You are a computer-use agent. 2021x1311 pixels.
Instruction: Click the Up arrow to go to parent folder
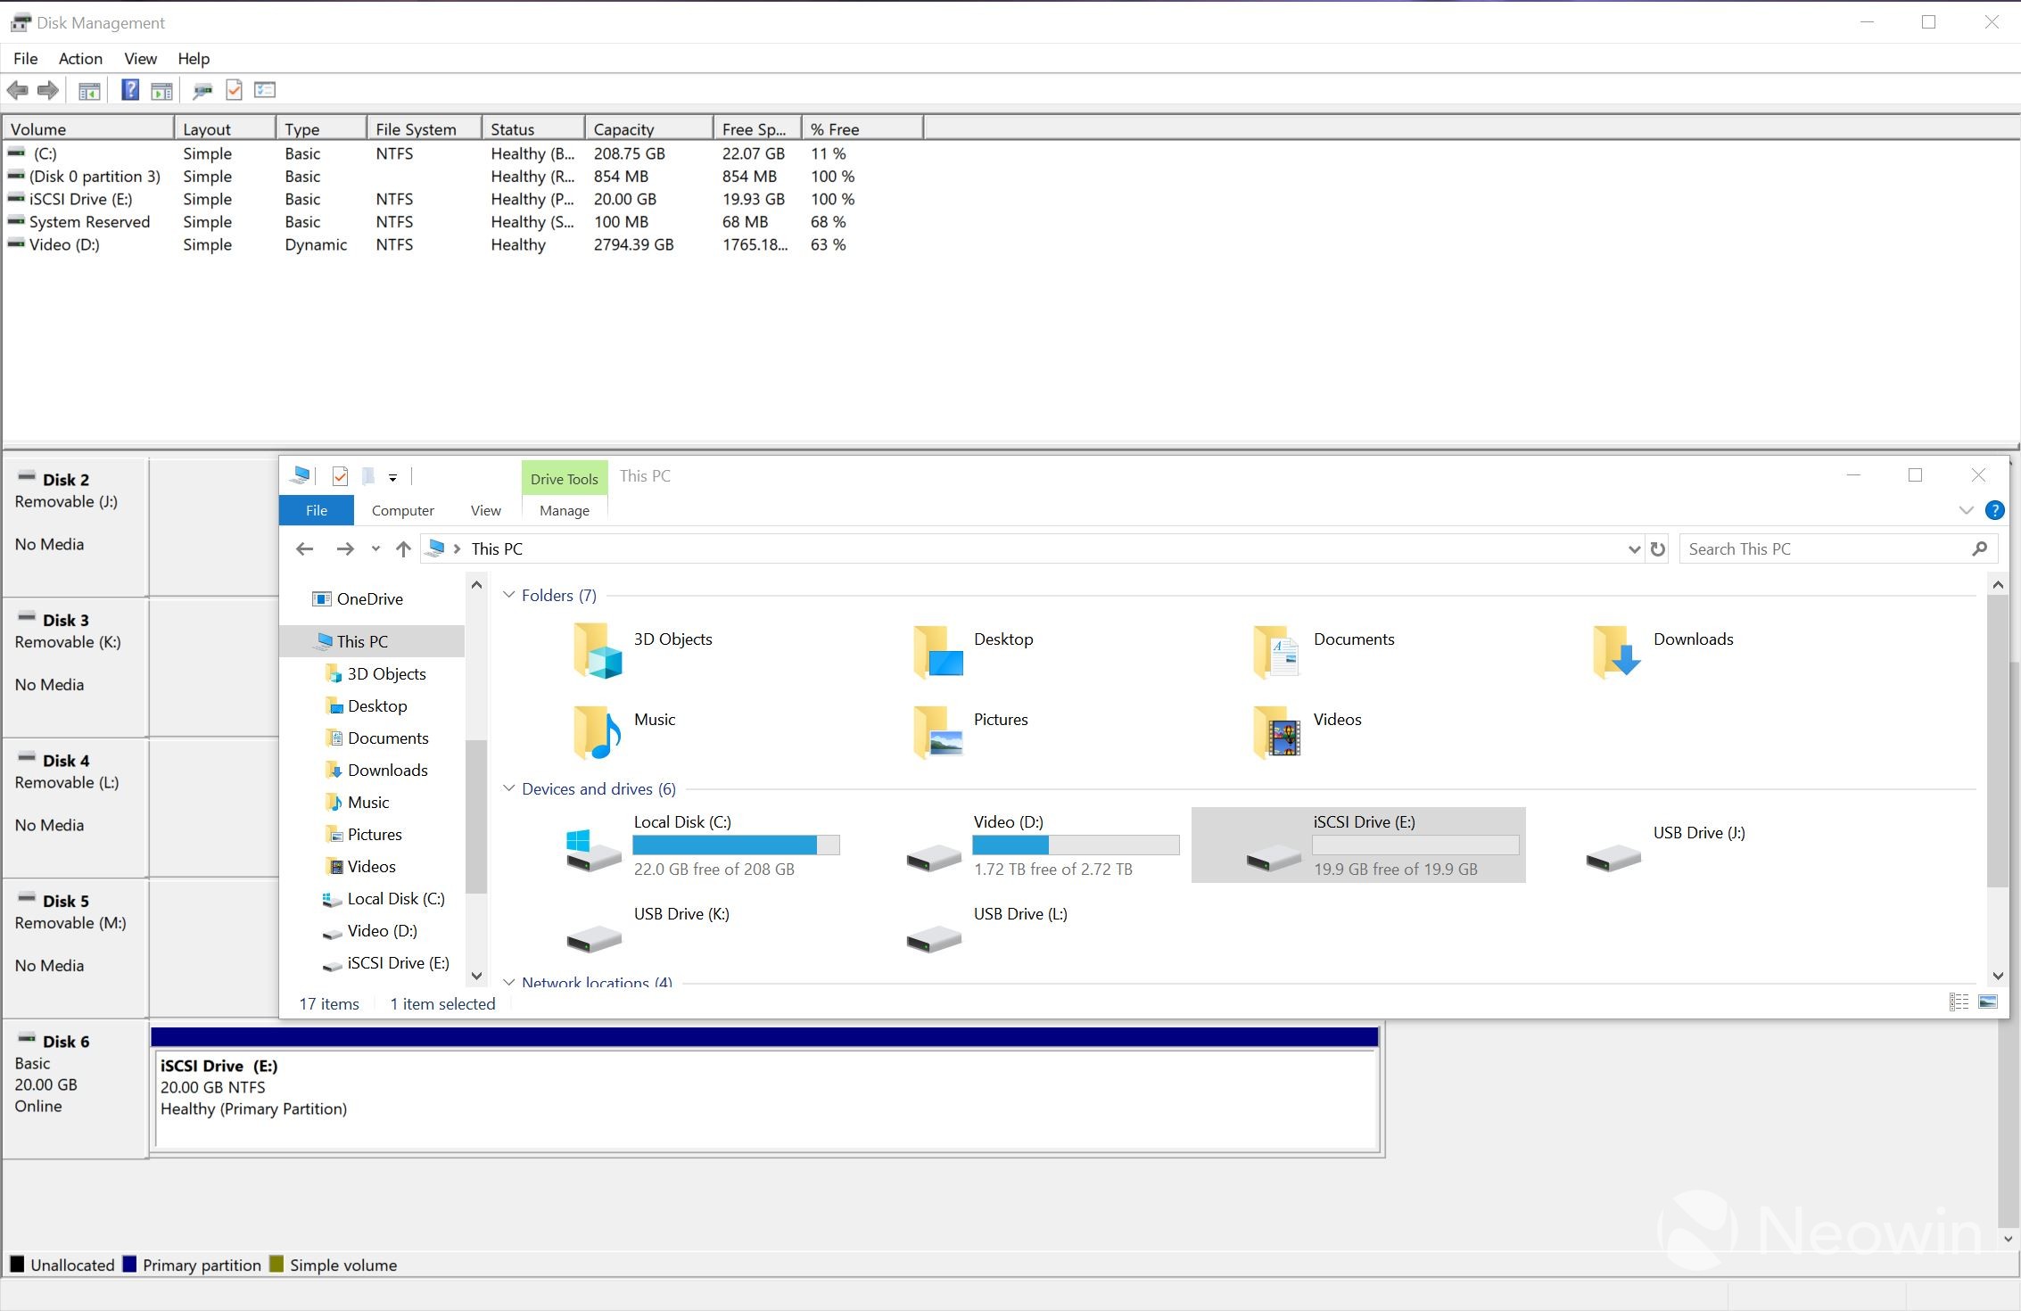tap(402, 548)
